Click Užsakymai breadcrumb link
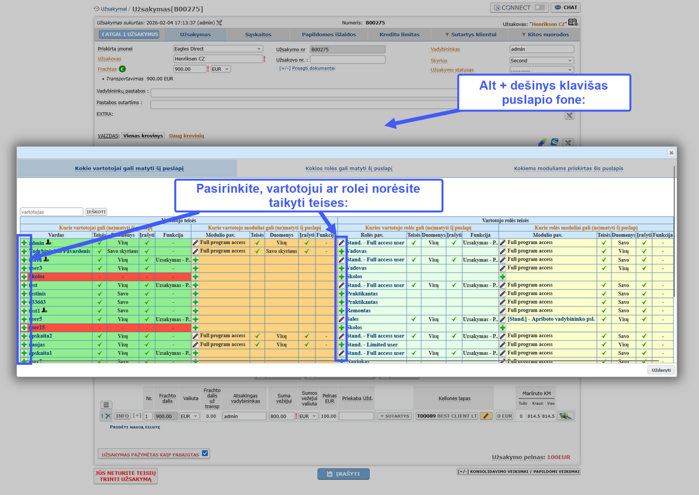Image resolution: width=699 pixels, height=495 pixels. [x=113, y=9]
